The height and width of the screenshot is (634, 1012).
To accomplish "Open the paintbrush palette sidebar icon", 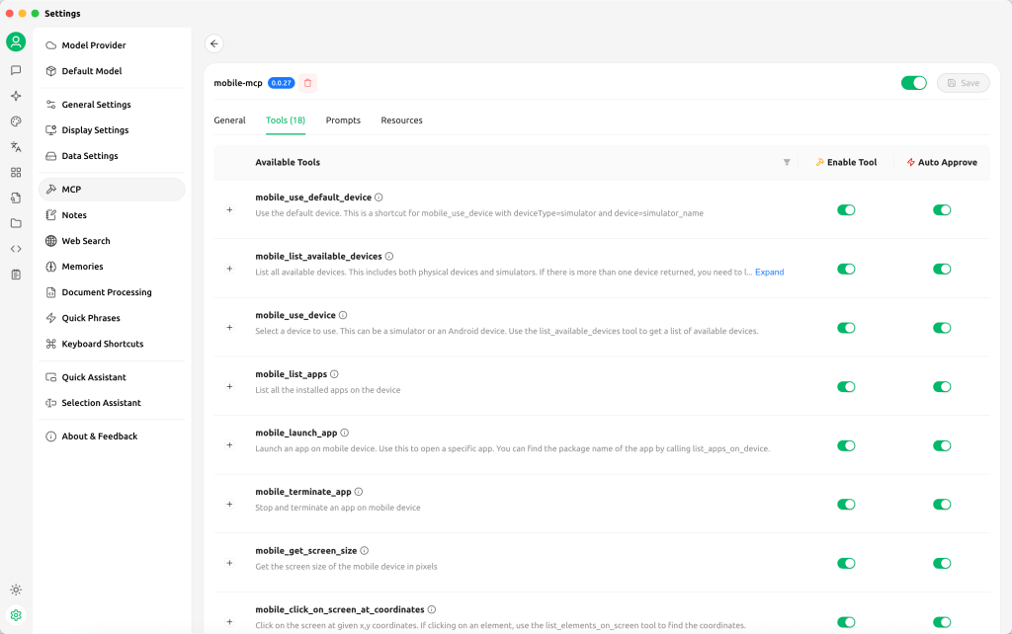I will (16, 121).
